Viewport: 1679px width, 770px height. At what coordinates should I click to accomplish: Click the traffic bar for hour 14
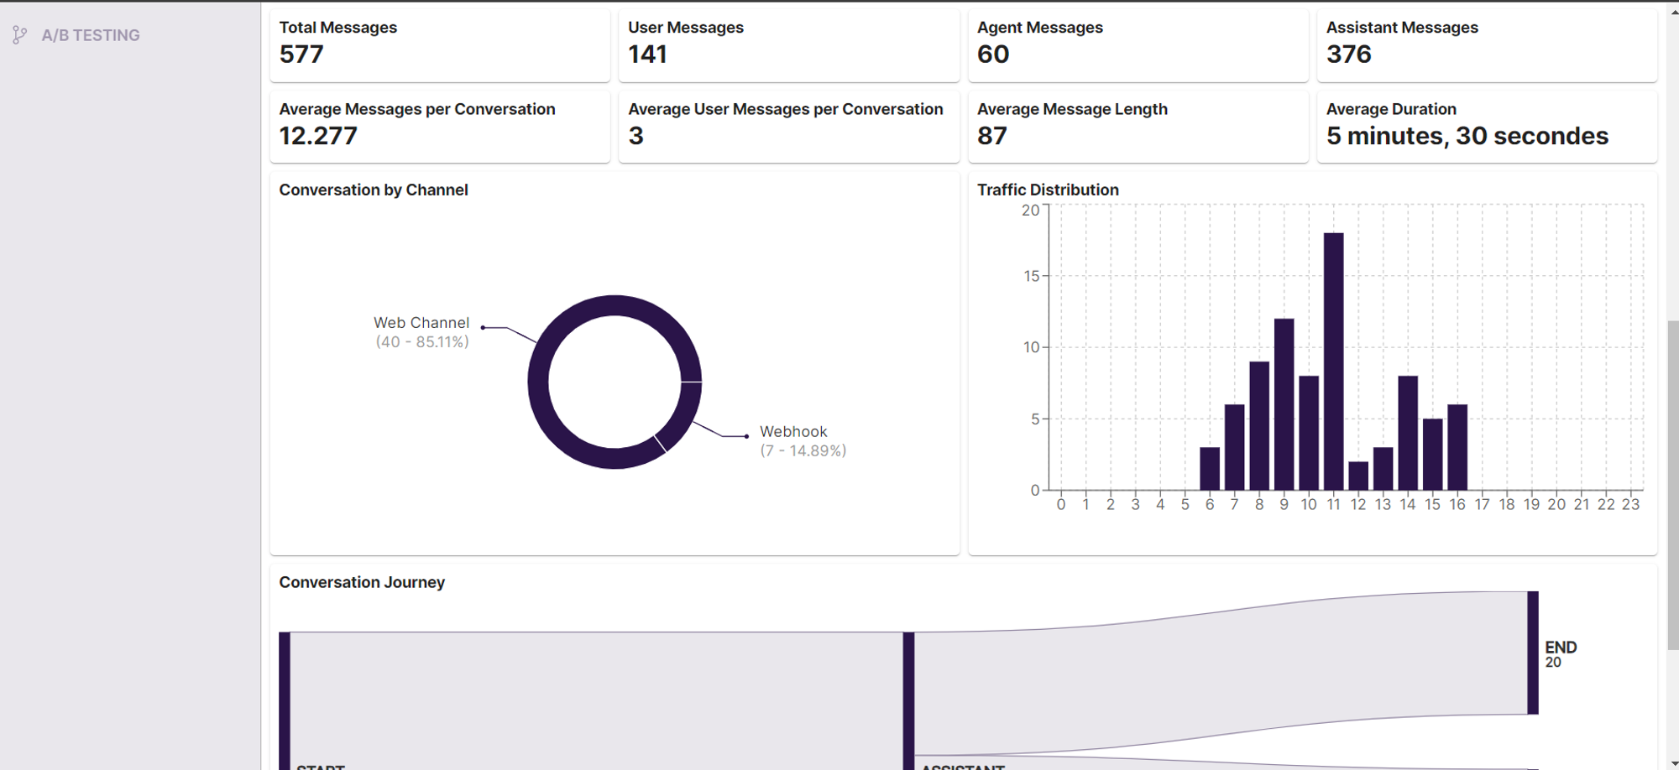(1408, 433)
